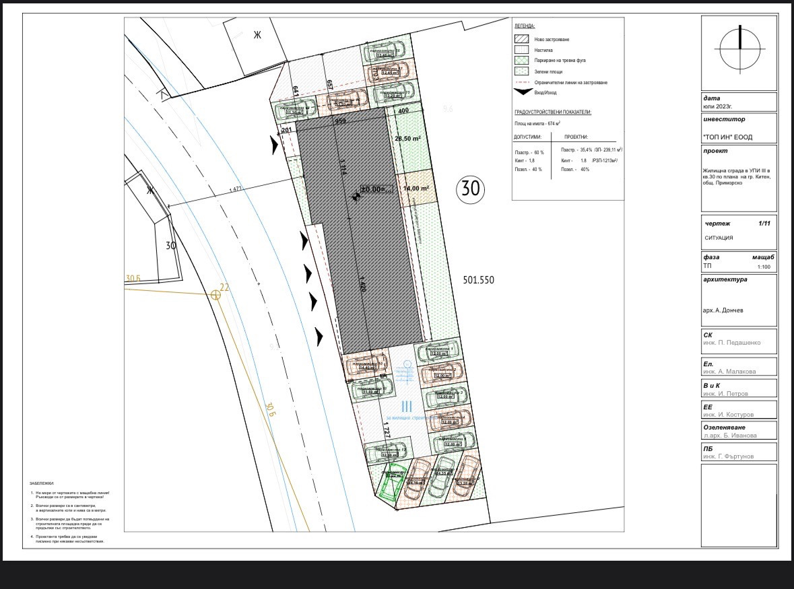Click the car in parking space 1
Image resolution: width=794 pixels, height=589 pixels.
437,351
